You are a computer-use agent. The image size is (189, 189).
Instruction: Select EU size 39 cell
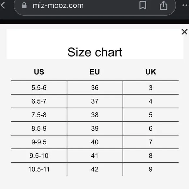(x=95, y=128)
